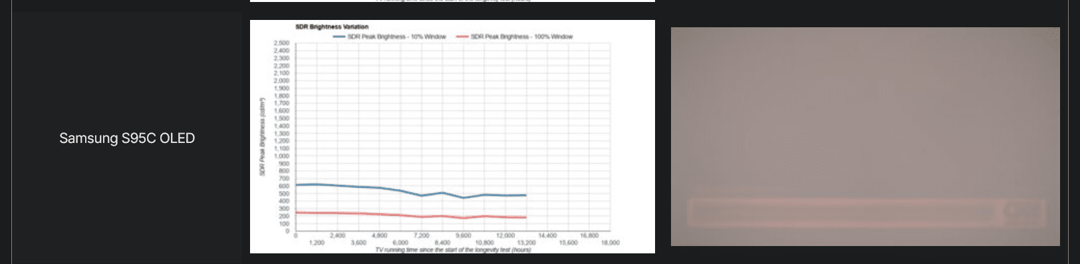Toggle the 100% Window legend series
Image resolution: width=1080 pixels, height=264 pixels.
point(514,37)
